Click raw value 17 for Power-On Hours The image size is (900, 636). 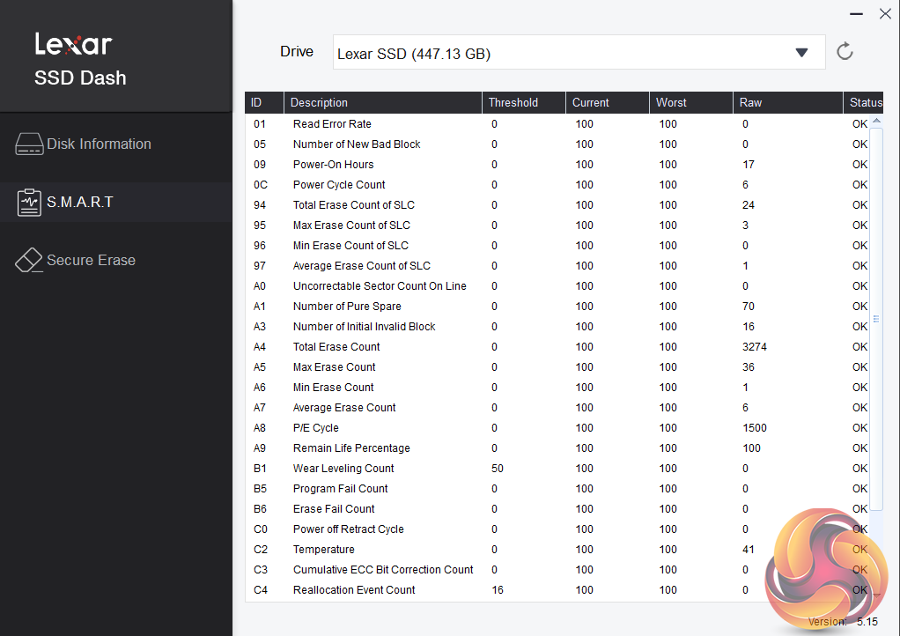[x=748, y=165]
